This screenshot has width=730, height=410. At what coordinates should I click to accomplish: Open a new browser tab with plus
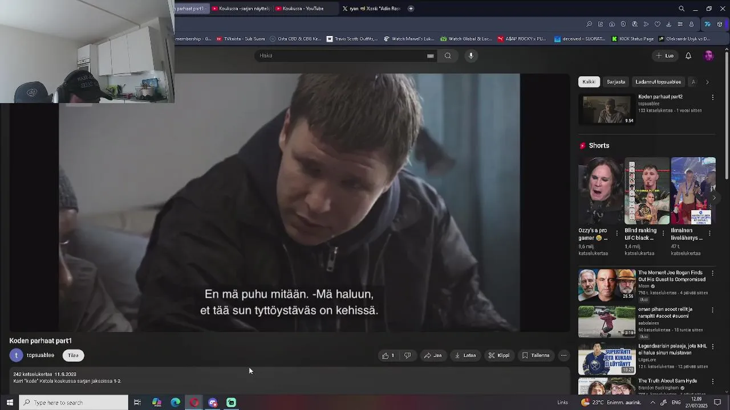click(x=411, y=9)
